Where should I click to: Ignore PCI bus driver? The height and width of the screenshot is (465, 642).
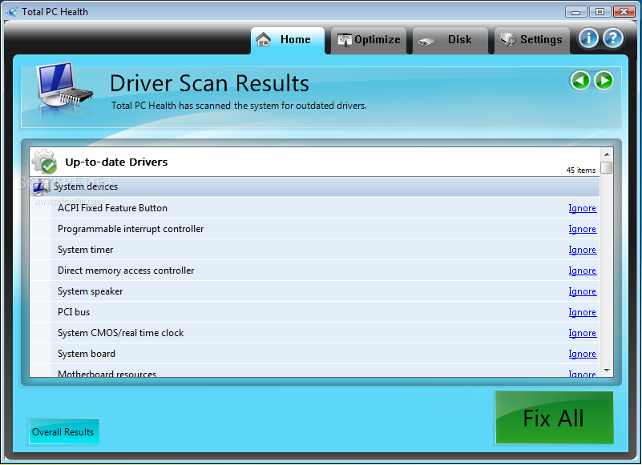tap(582, 312)
